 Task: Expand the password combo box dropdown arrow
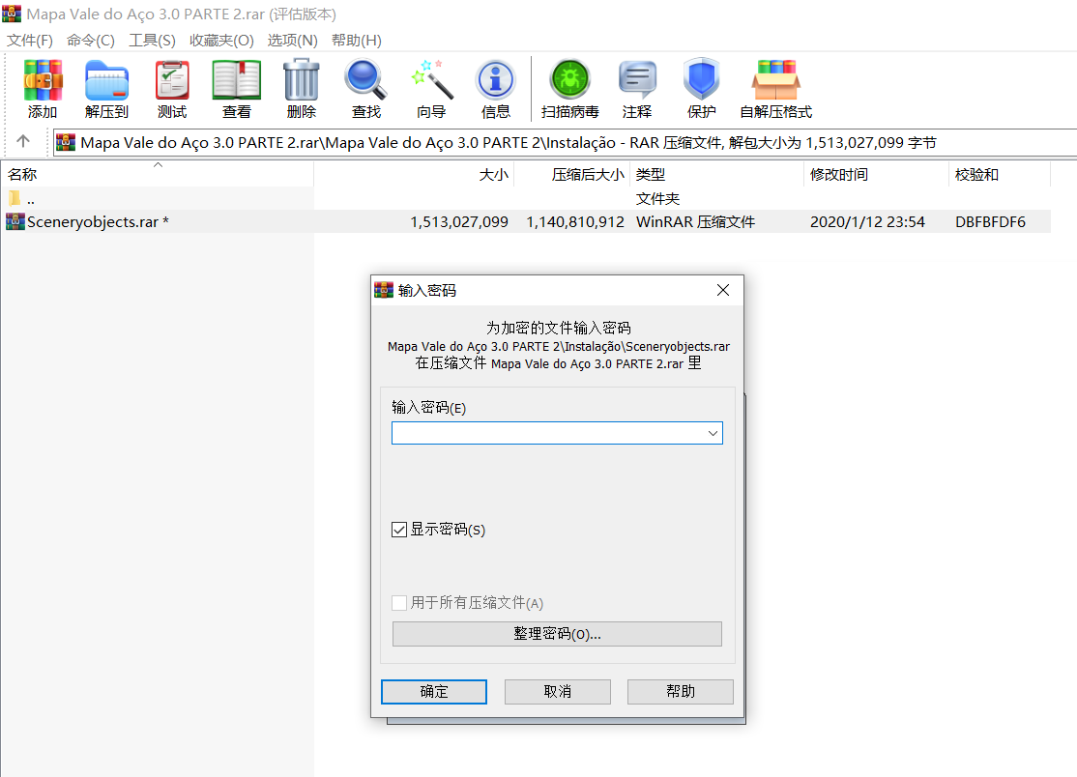(713, 433)
